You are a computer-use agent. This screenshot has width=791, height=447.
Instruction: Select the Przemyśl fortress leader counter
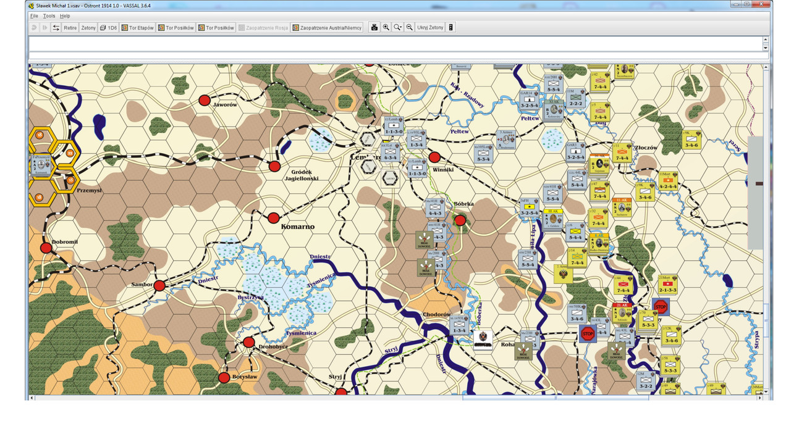(41, 166)
